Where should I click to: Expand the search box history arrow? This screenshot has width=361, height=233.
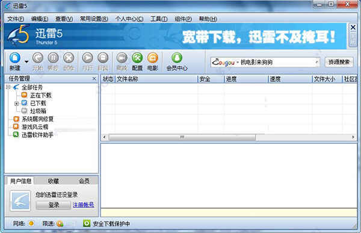(x=317, y=62)
